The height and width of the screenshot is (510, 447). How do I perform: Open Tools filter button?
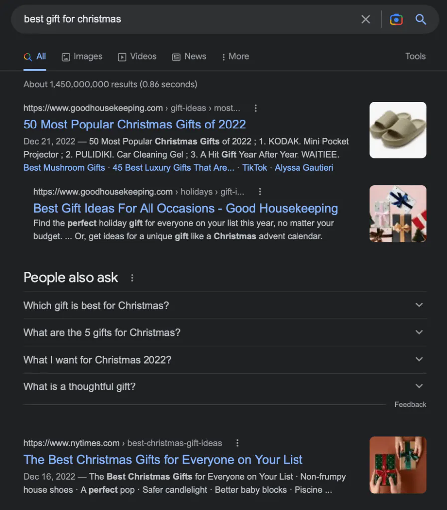[x=415, y=56]
